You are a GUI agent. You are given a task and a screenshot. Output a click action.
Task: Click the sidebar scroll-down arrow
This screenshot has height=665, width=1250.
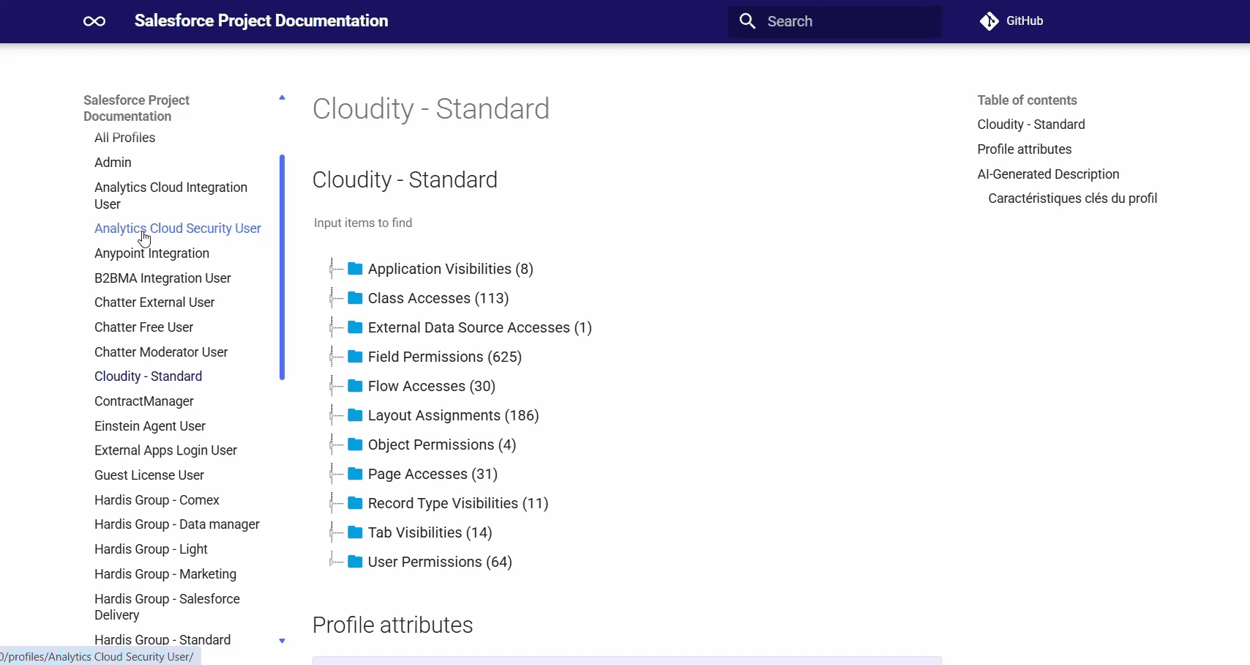pyautogui.click(x=282, y=641)
